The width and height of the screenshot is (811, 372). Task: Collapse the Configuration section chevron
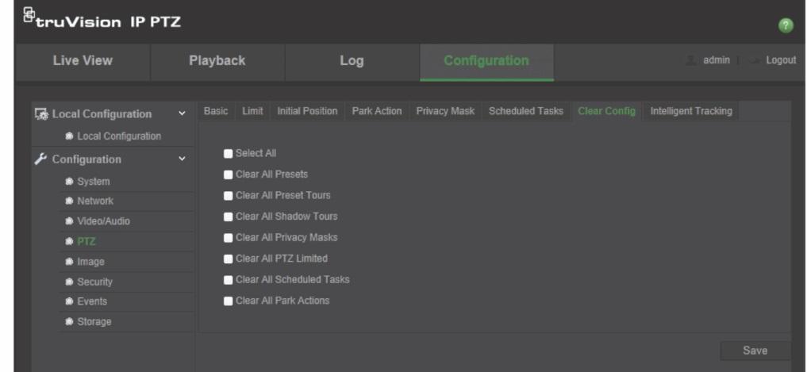(182, 159)
